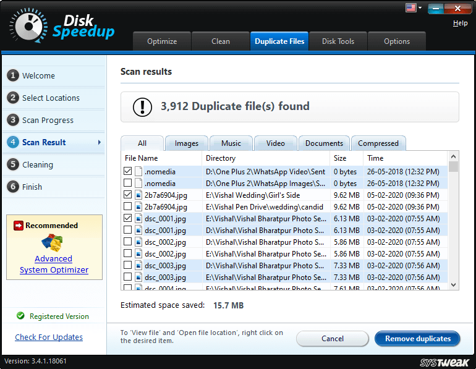Check dsc_0002.jpg on D: drive

click(x=127, y=242)
